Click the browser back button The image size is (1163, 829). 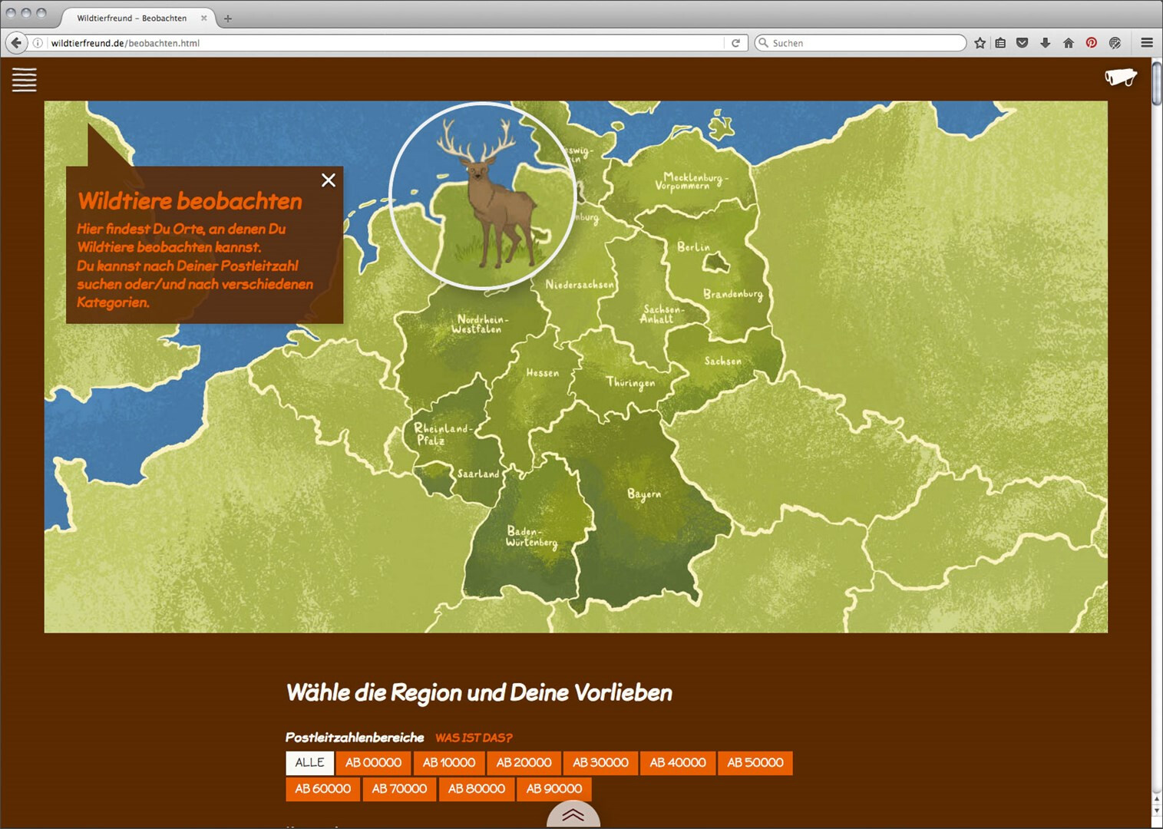pyautogui.click(x=16, y=43)
